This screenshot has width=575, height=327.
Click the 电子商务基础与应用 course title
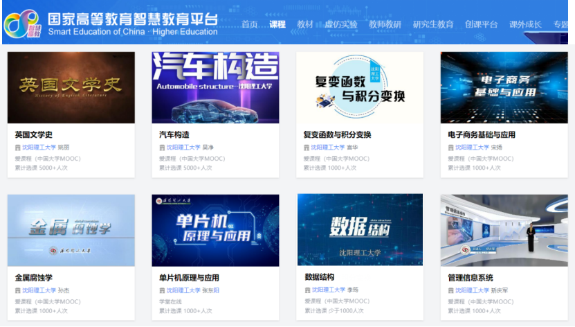(482, 134)
